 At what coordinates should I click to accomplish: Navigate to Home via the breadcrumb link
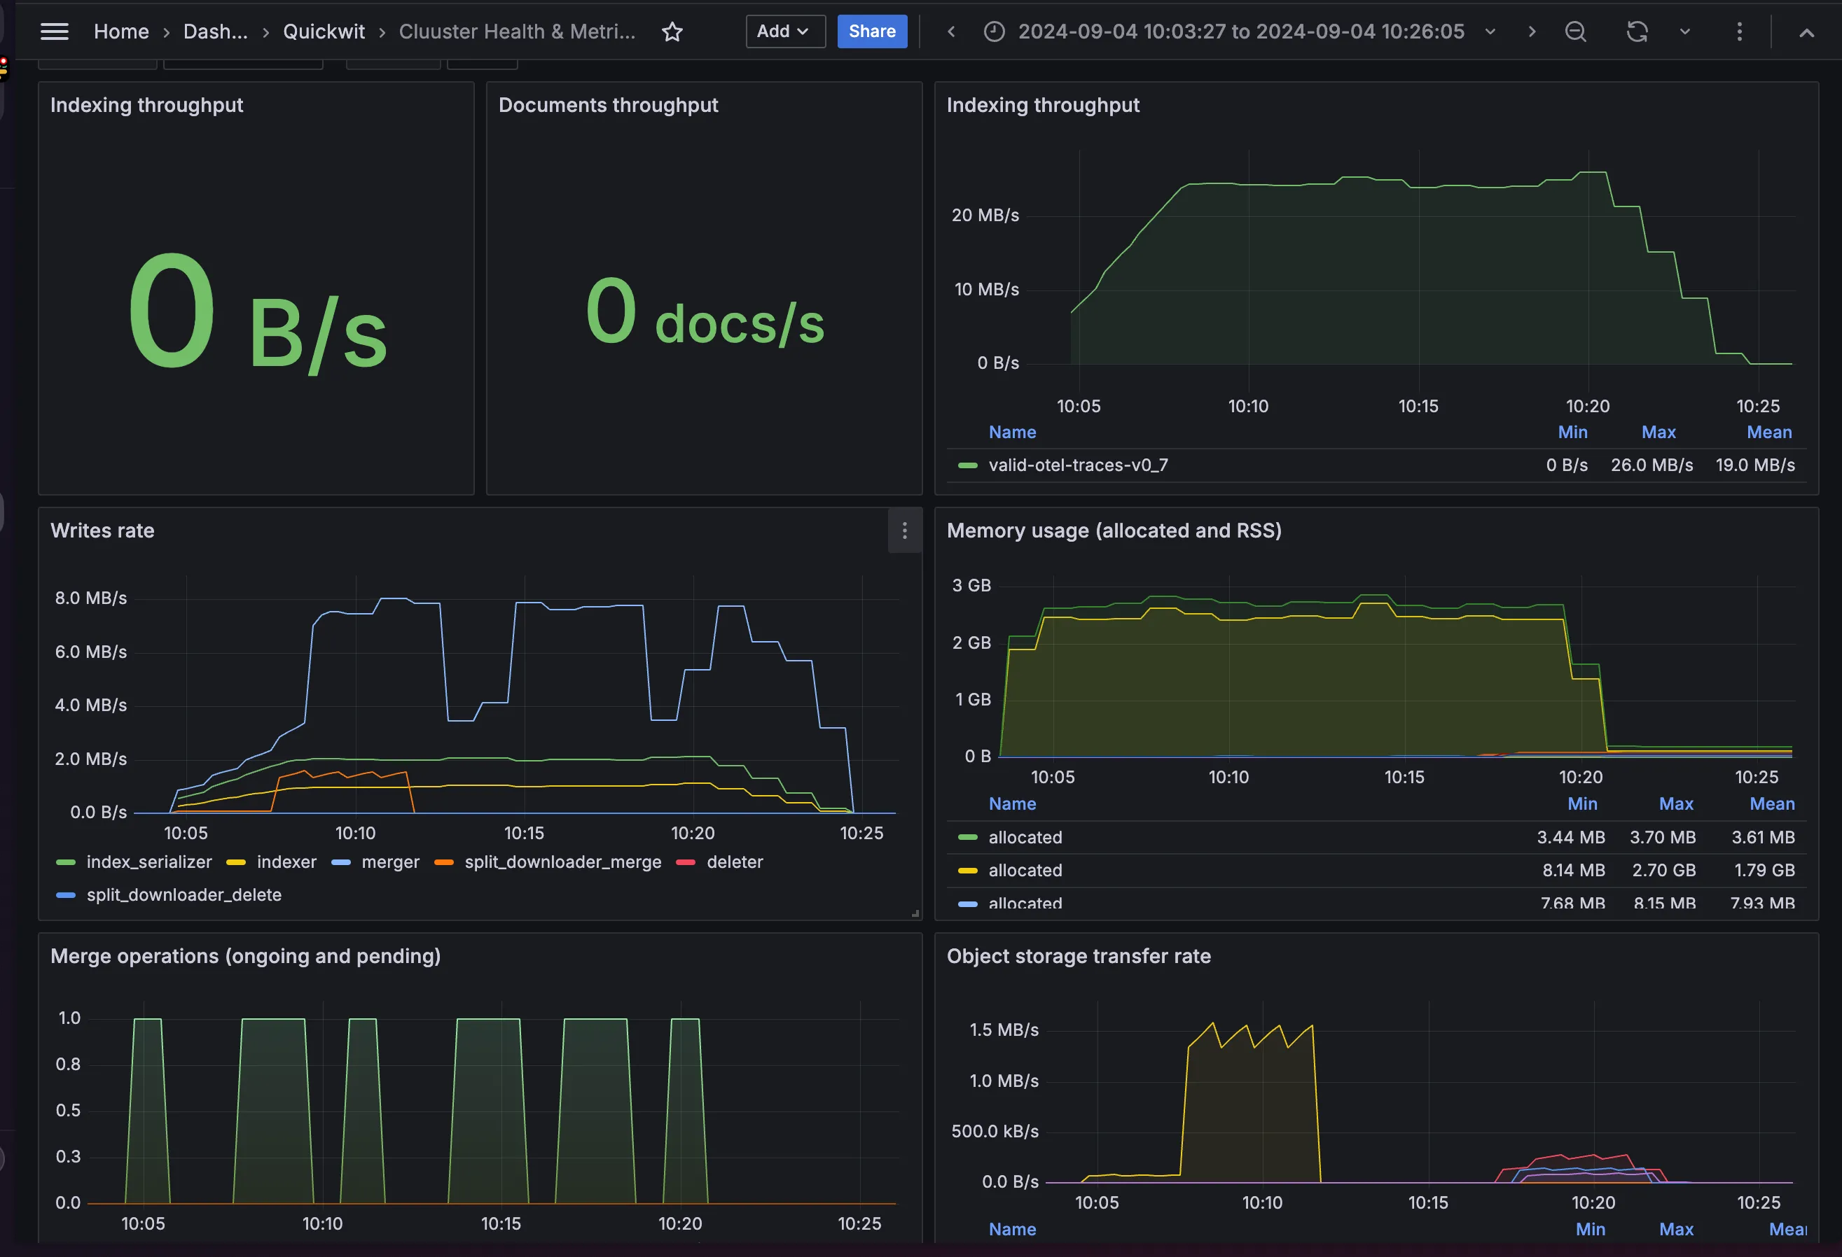(120, 31)
